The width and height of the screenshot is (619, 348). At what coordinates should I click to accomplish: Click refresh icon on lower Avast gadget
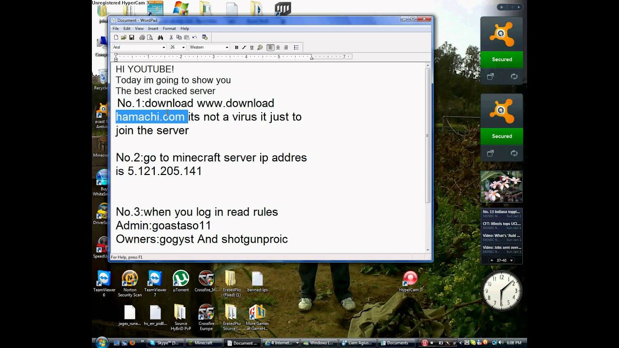[x=514, y=153]
